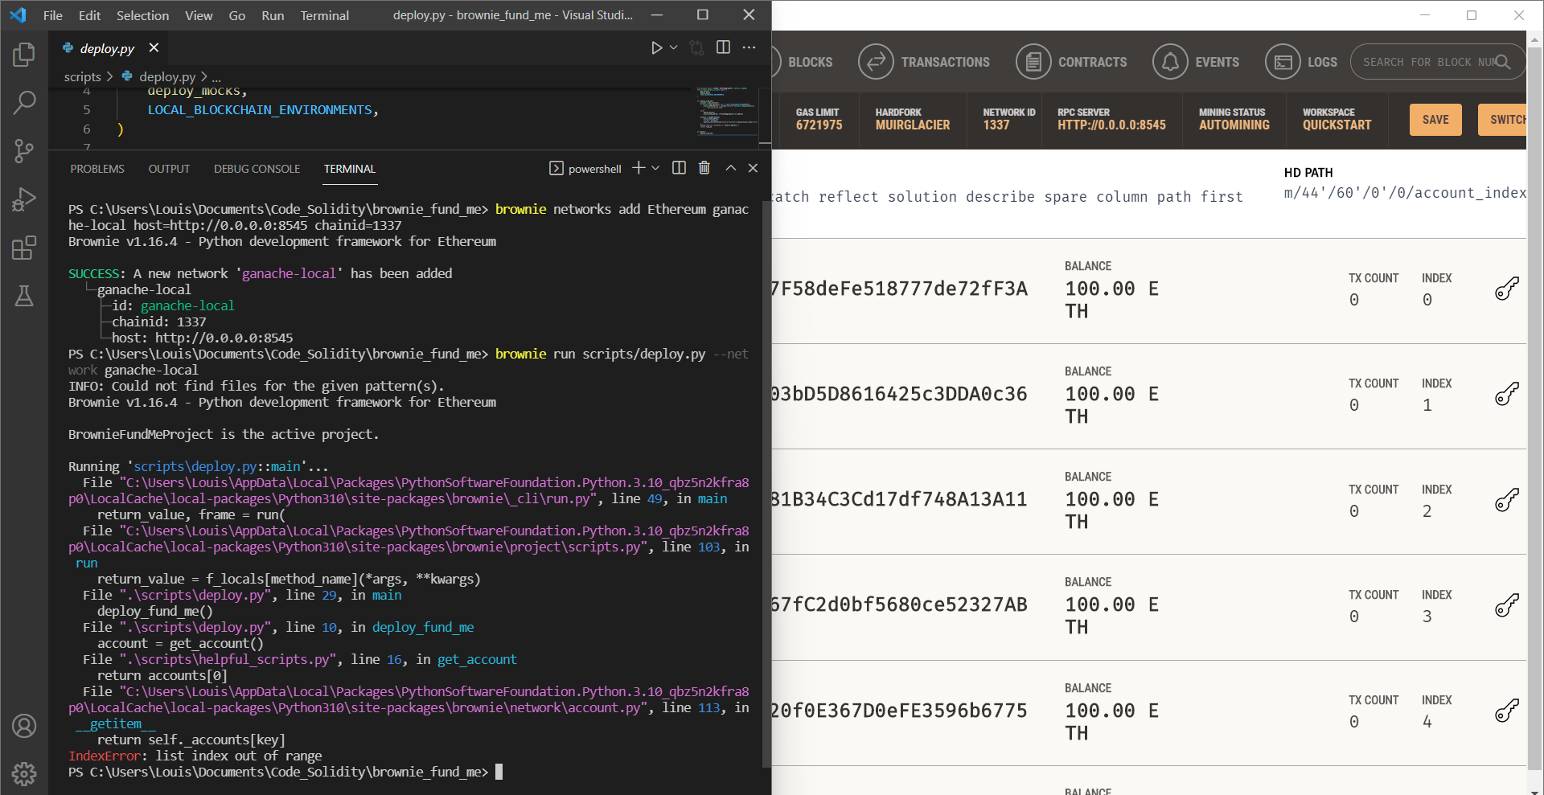Image resolution: width=1544 pixels, height=795 pixels.
Task: Open the Testing flask panel
Action: point(24,296)
